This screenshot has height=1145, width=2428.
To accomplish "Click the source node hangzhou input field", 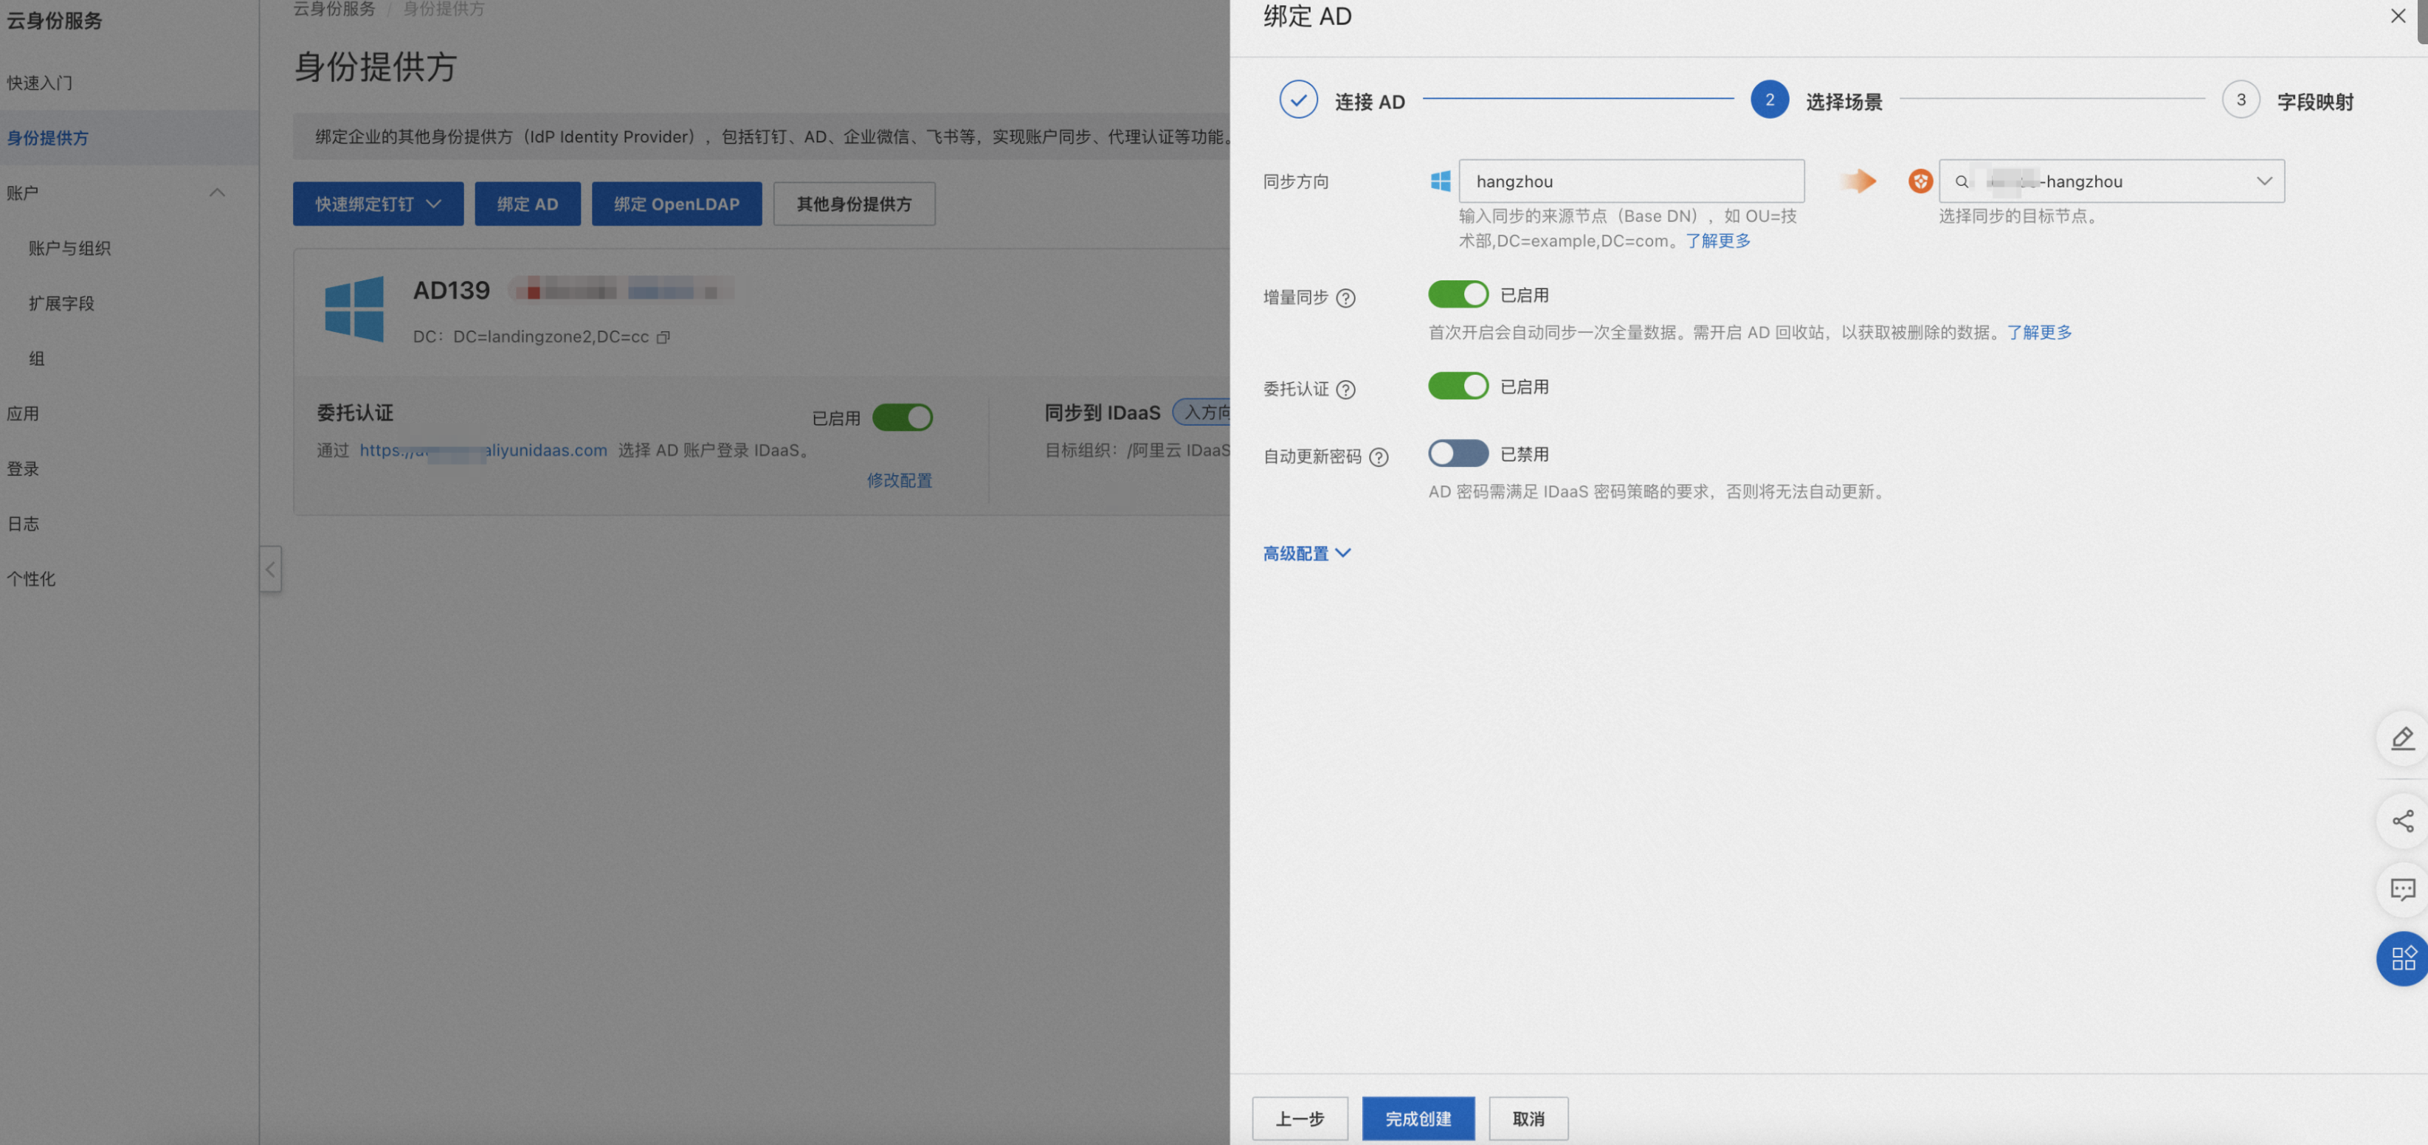I will coord(1631,181).
